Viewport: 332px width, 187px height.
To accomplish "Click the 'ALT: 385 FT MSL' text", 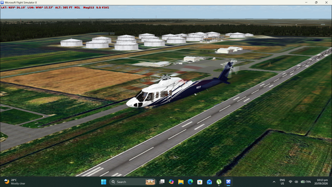I will pos(67,7).
